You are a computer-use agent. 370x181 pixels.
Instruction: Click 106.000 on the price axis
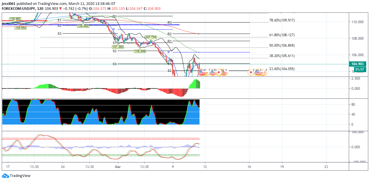click(x=358, y=55)
